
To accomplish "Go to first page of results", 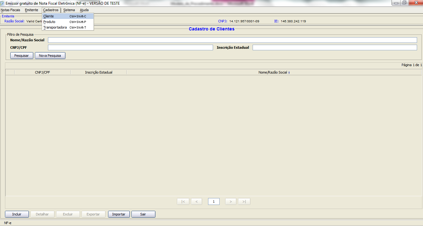I will (x=183, y=201).
